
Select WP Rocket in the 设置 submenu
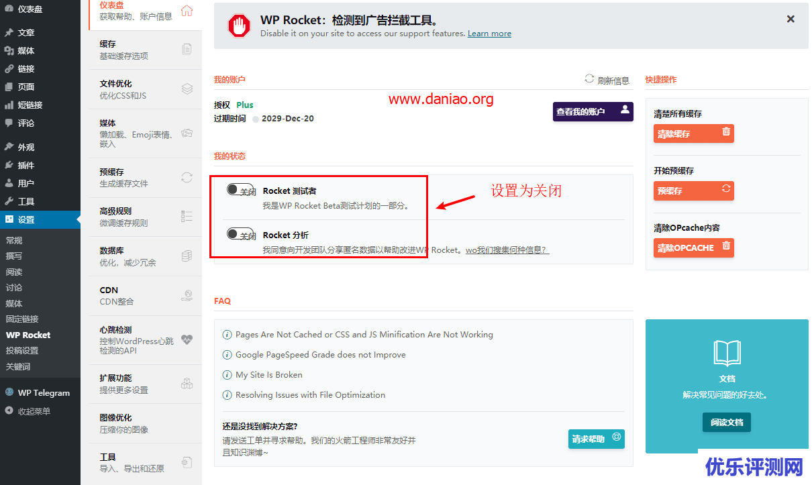(x=28, y=335)
